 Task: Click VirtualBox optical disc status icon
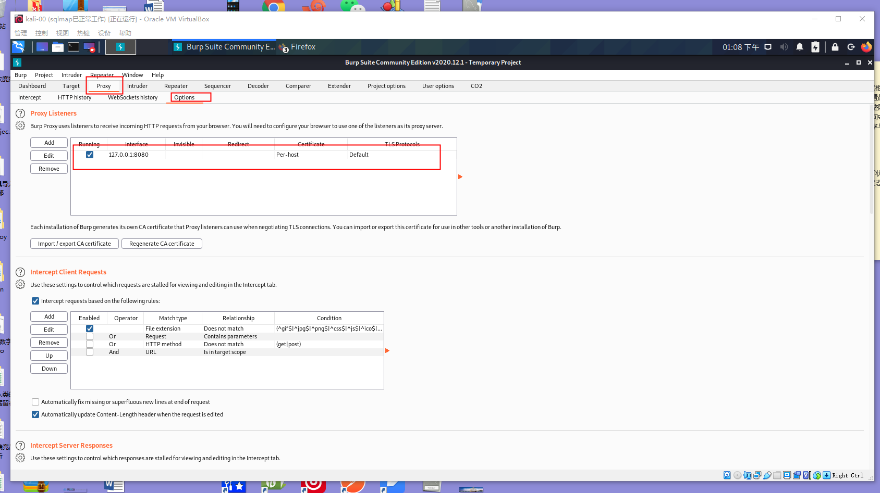737,475
